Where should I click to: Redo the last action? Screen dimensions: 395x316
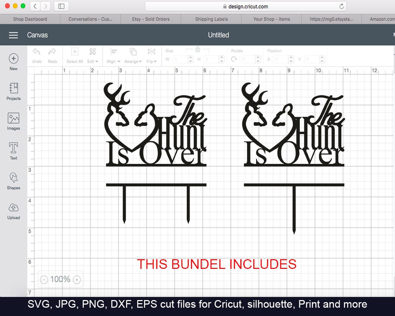[x=53, y=55]
